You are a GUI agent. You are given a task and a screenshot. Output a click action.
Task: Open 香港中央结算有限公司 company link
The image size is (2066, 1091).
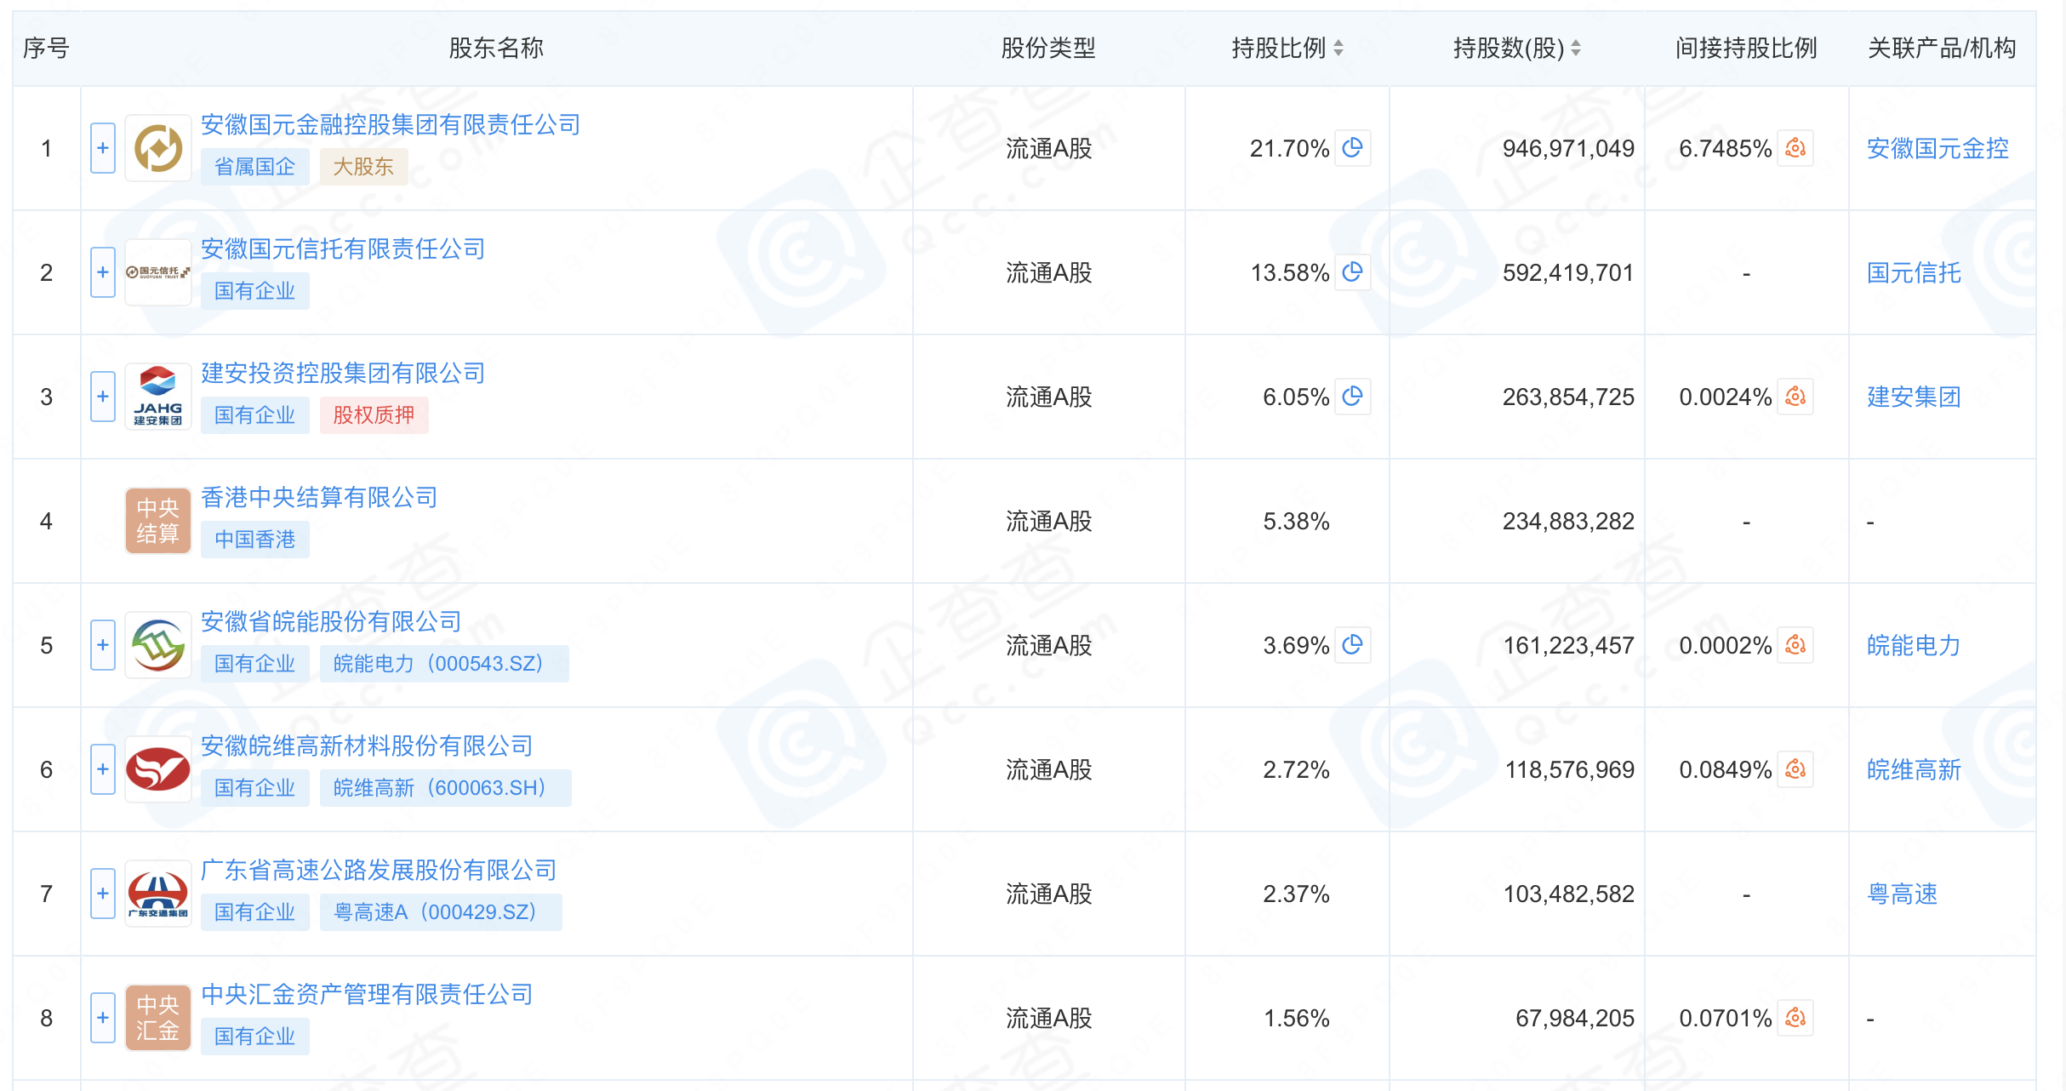(319, 498)
